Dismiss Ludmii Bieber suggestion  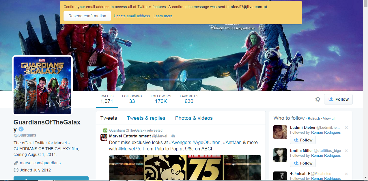346,128
